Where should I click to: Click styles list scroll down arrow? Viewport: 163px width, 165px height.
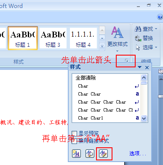coord(144,118)
